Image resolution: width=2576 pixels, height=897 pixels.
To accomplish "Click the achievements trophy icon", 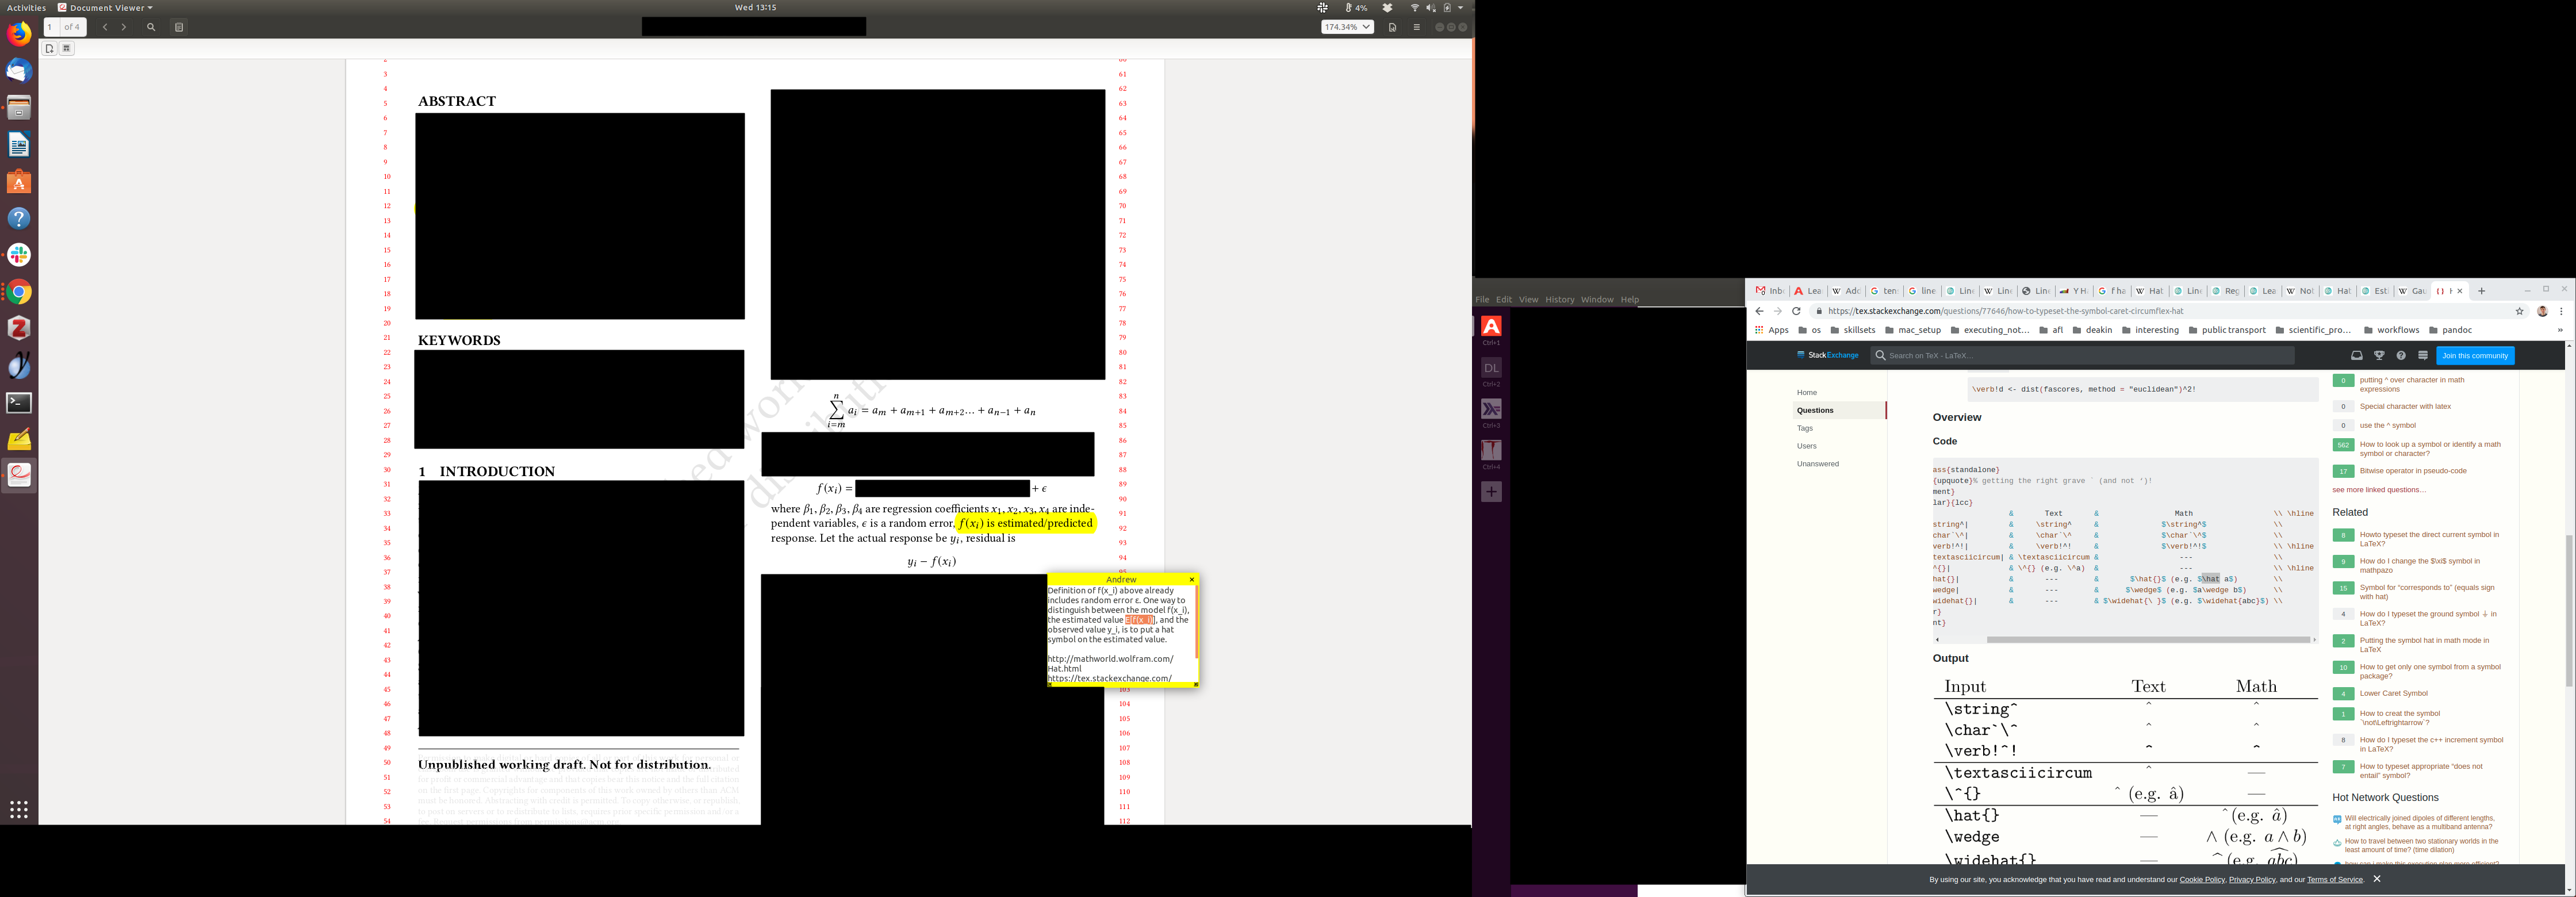I will coord(2379,356).
